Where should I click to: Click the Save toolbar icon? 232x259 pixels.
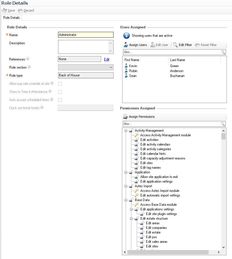(4, 10)
